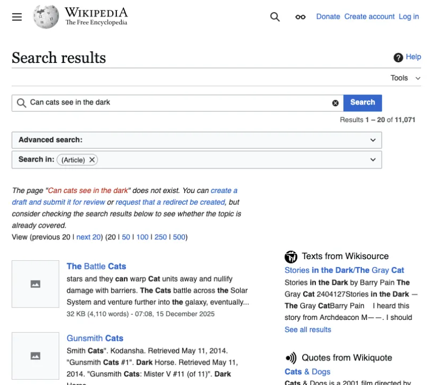Show 50 results per page
The width and height of the screenshot is (427, 385).
pos(126,237)
